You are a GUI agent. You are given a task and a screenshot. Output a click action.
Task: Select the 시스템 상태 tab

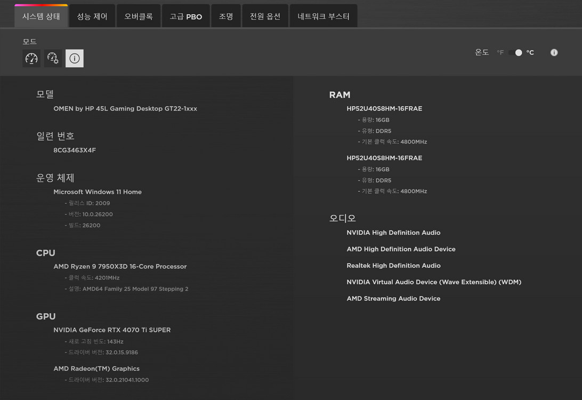[x=41, y=16]
